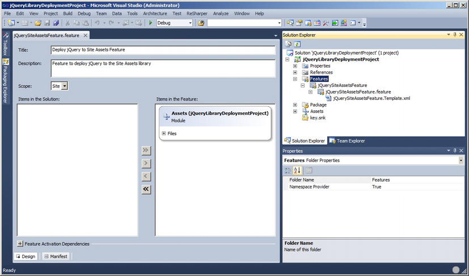Collapse the Features folder node
This screenshot has height=276, width=469.
point(295,79)
